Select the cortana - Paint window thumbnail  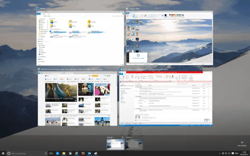click(x=169, y=38)
